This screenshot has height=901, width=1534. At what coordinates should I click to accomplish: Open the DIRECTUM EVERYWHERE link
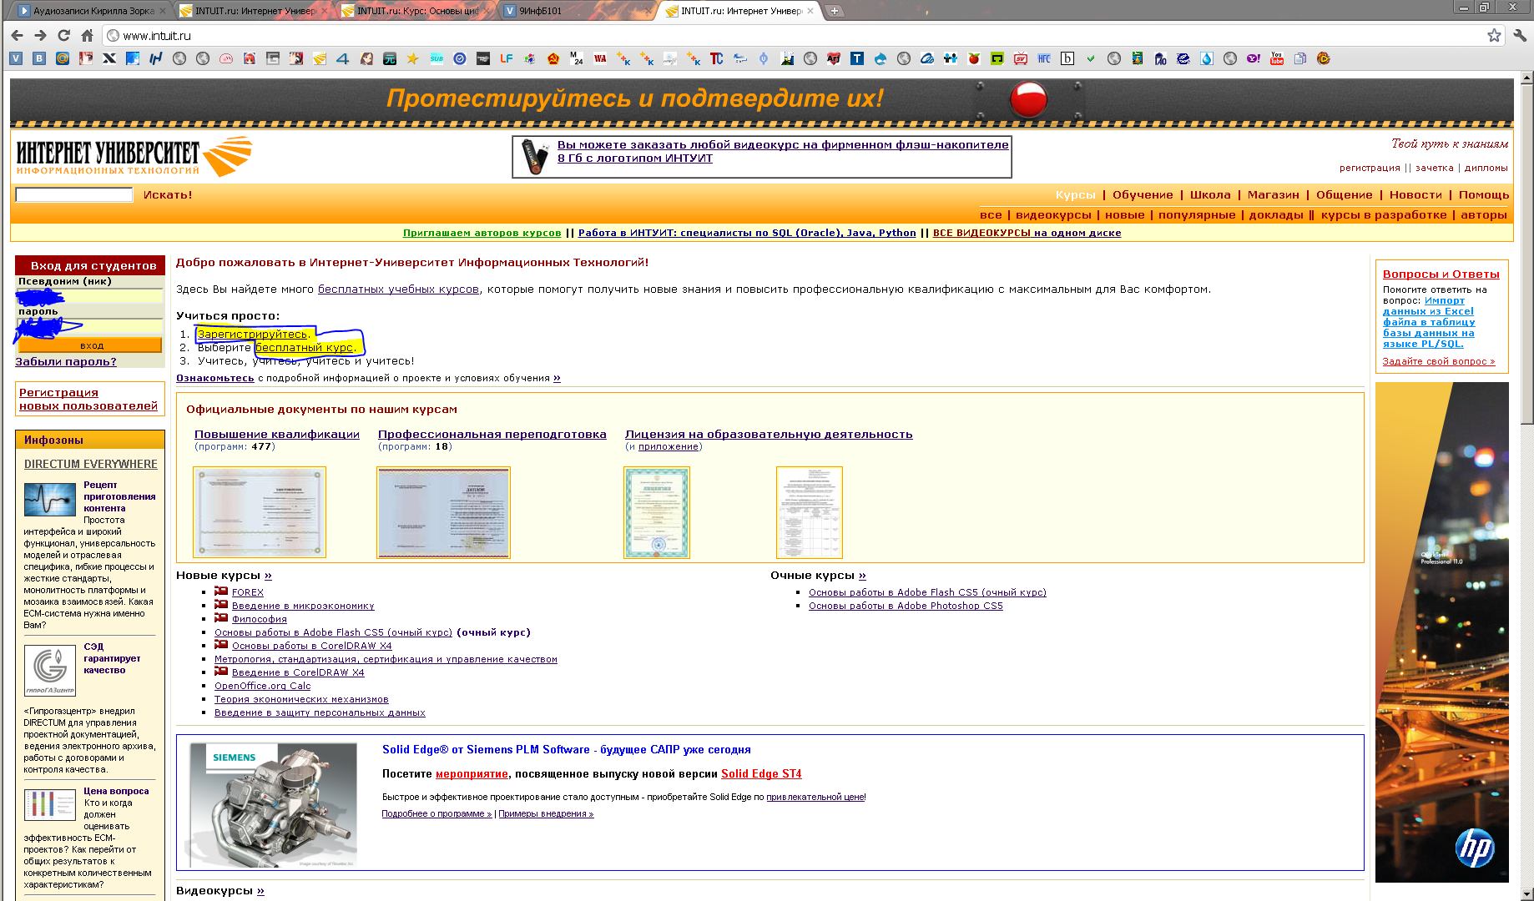point(90,465)
